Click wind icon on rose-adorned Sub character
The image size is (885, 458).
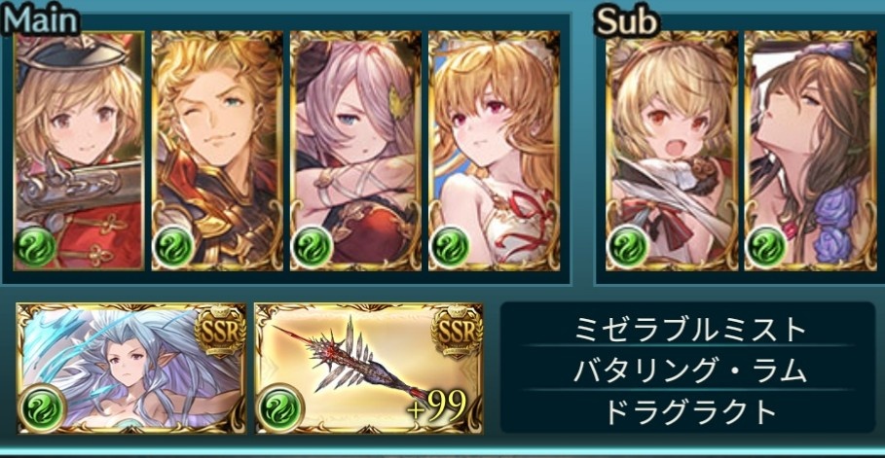(x=767, y=246)
